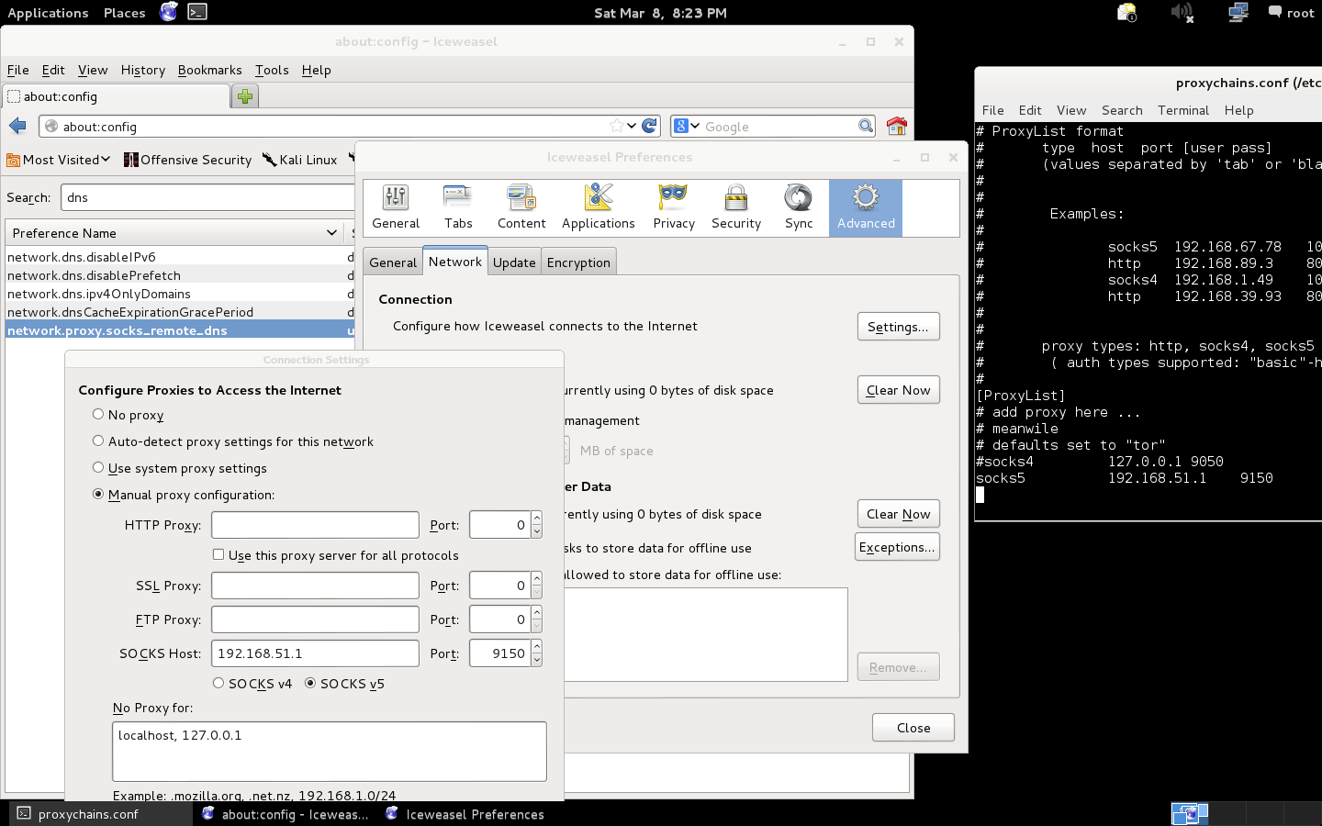Open a new tab with plus button
The image size is (1322, 826).
(x=245, y=96)
